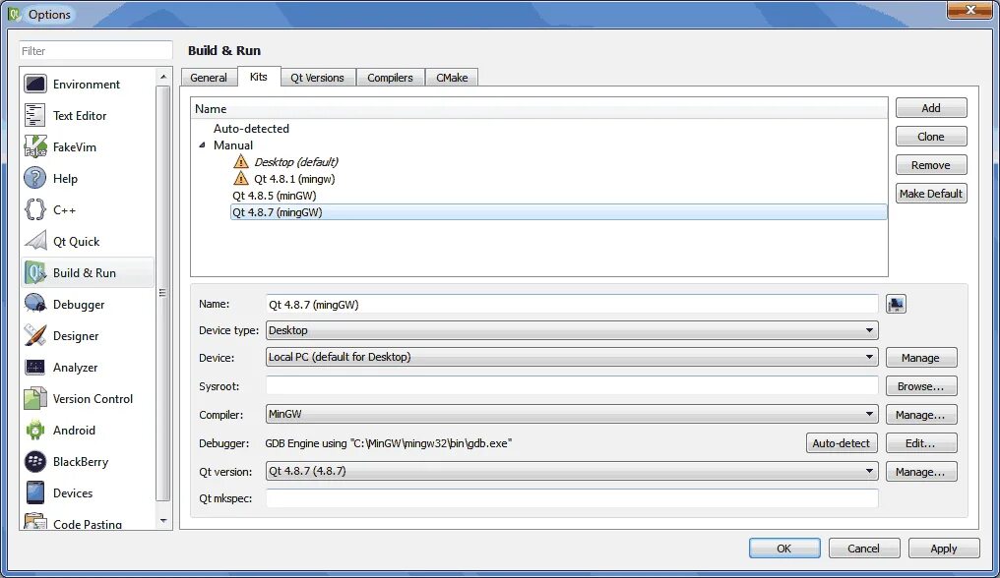Select Designer pencil icon
The image size is (1000, 578).
tap(35, 335)
